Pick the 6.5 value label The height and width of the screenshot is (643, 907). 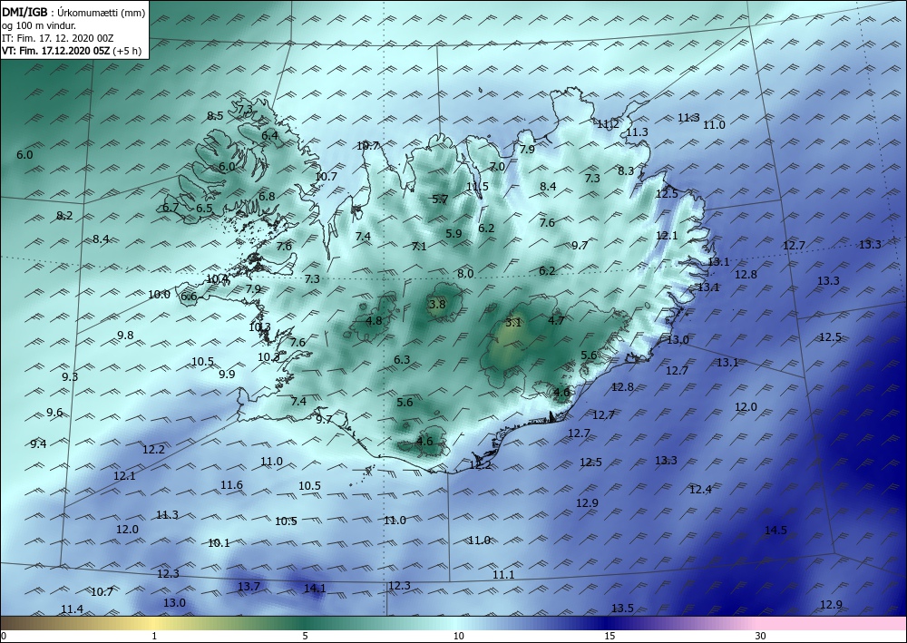pos(204,209)
